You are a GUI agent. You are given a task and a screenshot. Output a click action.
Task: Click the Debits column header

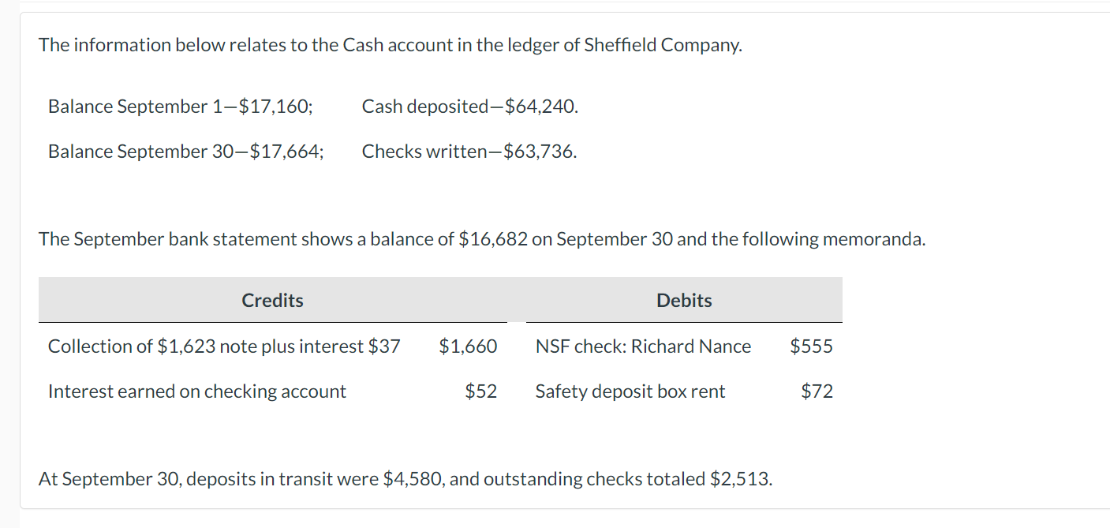pos(684,301)
